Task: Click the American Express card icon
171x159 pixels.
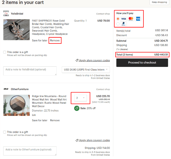Action: 138,19
